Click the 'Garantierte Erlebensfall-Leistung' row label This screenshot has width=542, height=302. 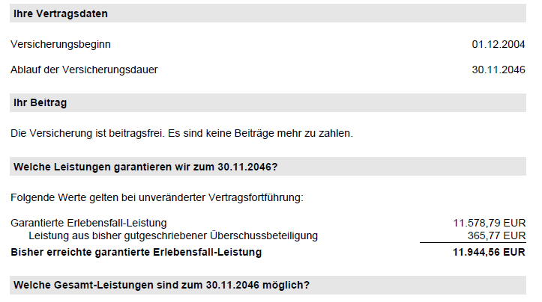tap(88, 223)
